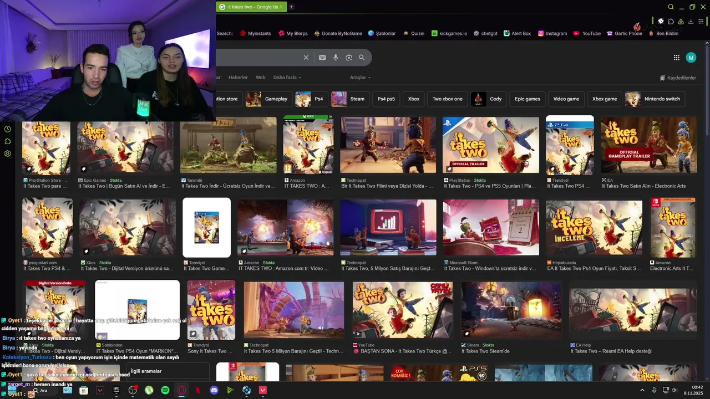Open Google Lens image search

(349, 58)
